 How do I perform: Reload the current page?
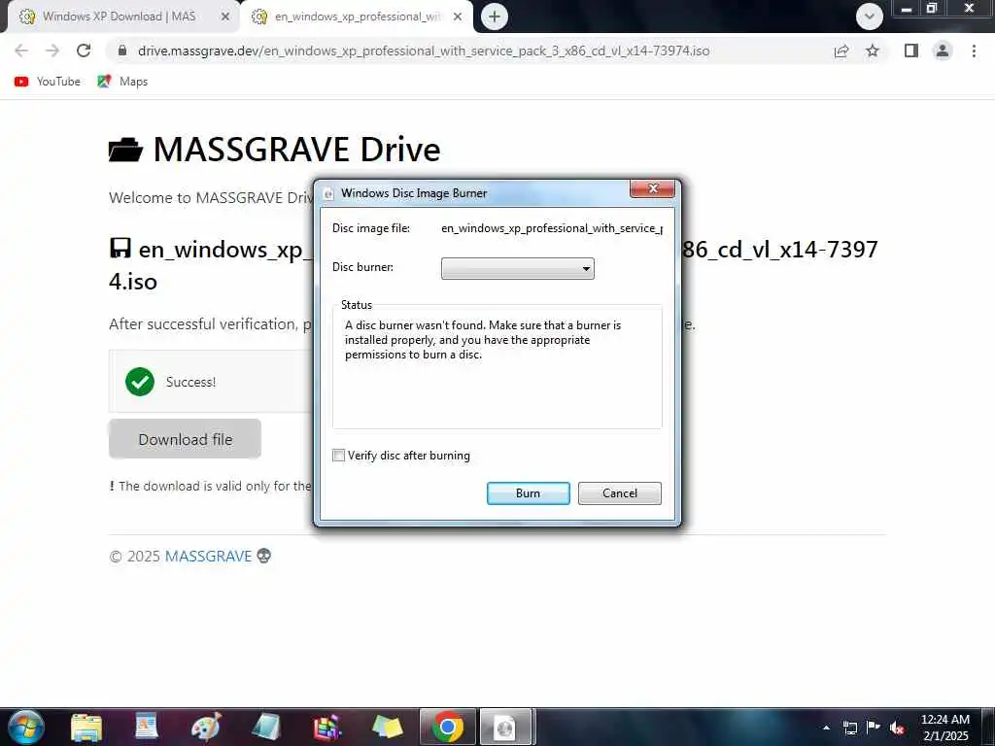coord(84,51)
